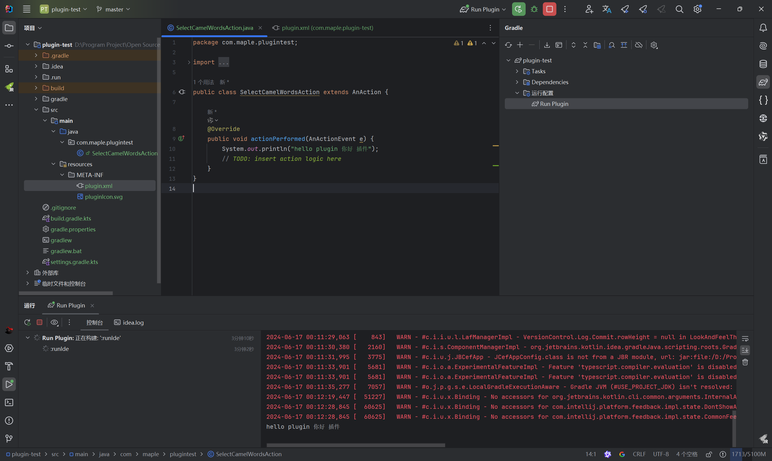The image size is (772, 461).
Task: Clear the console output with trash icon
Action: 745,362
